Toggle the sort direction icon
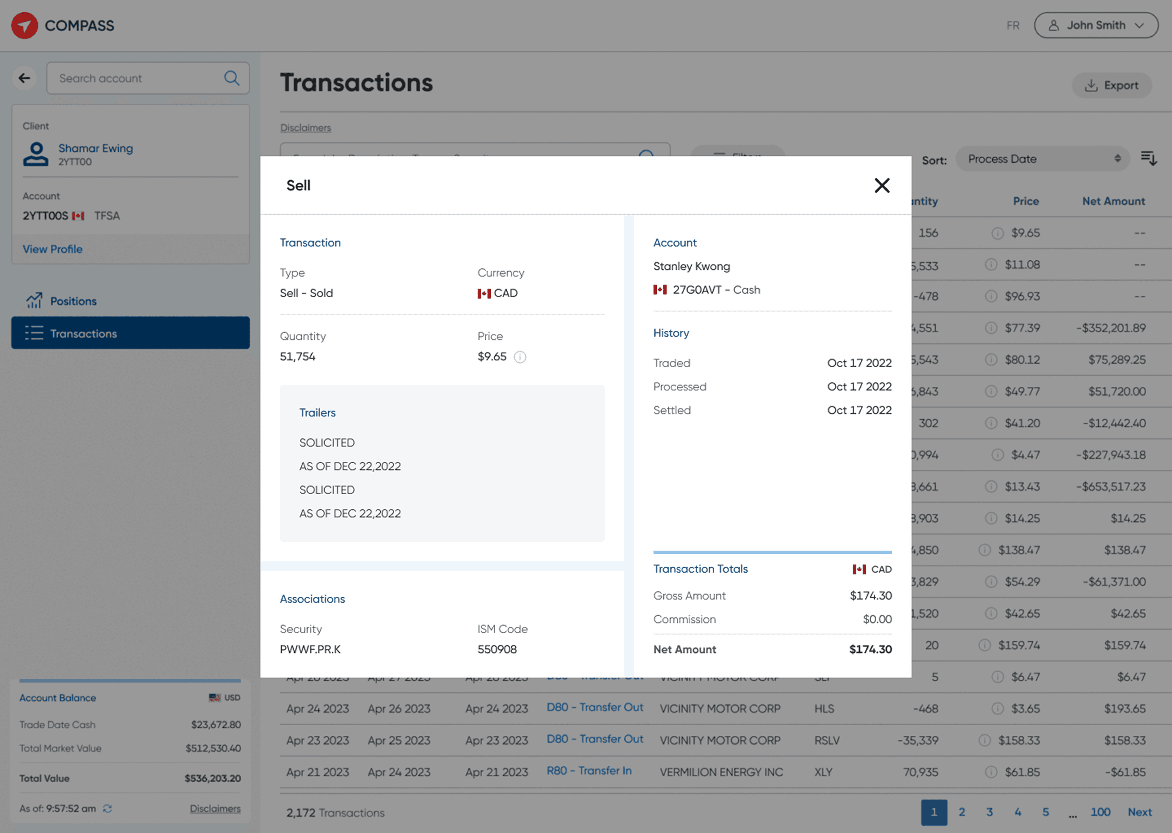 (x=1148, y=159)
